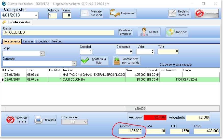The height and width of the screenshot is (139, 223).
Task: Expand the Grupo dropdown list
Action: click(43, 54)
